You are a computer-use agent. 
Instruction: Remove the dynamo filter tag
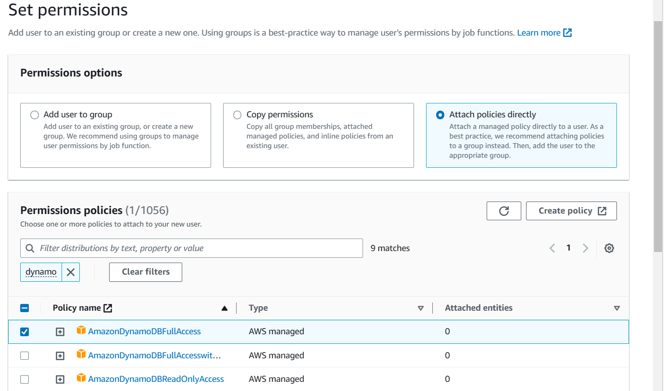(x=71, y=272)
